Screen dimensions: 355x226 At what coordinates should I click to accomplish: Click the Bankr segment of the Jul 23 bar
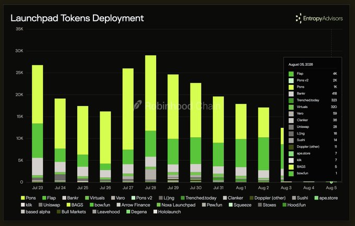pos(38,166)
